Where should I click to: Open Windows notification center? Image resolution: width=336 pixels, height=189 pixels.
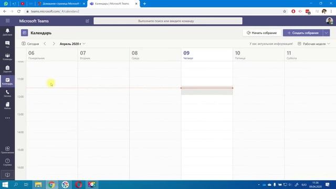(x=328, y=184)
